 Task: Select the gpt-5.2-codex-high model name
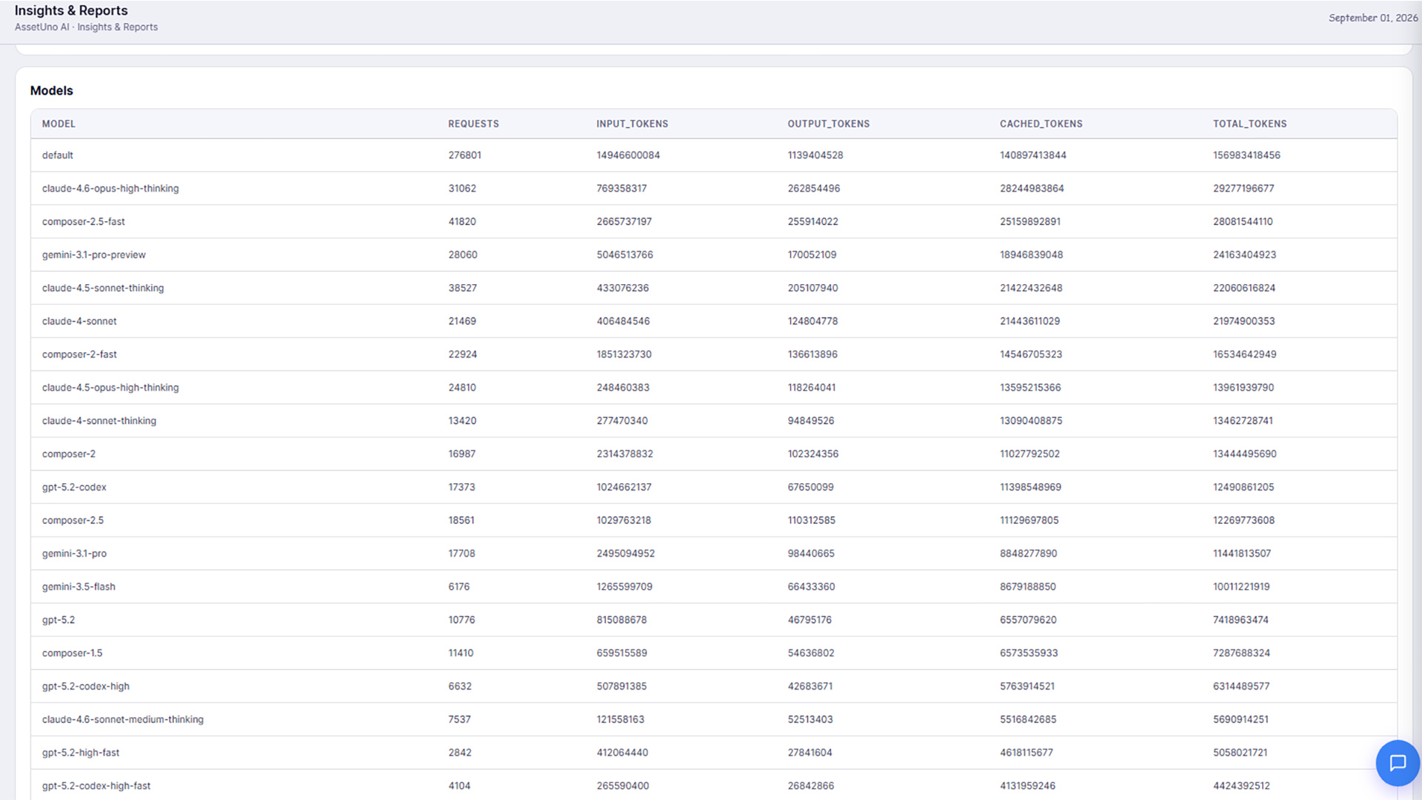86,687
